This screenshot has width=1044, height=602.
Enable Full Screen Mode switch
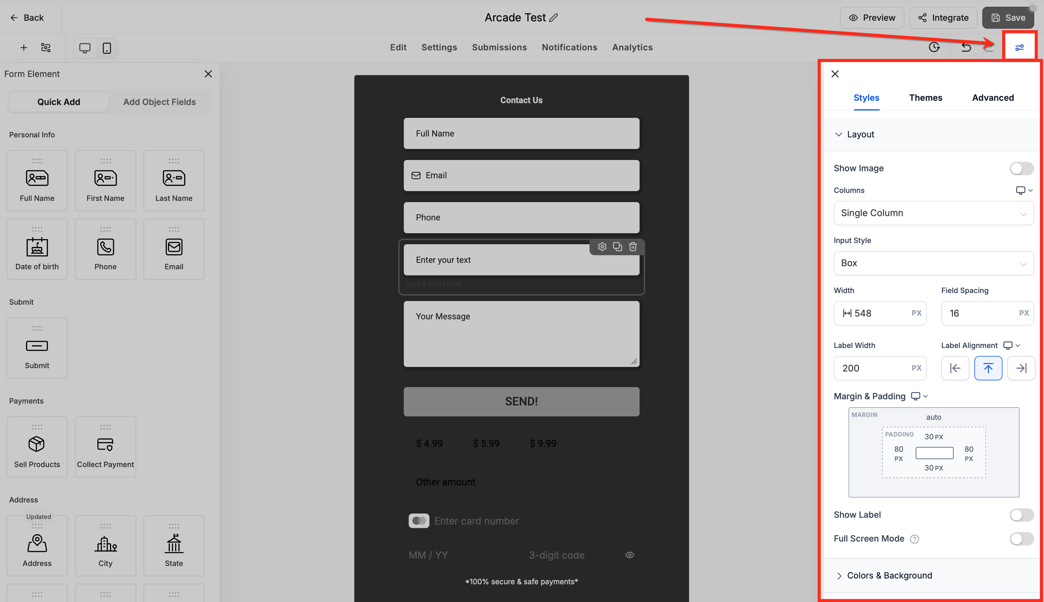(x=1022, y=539)
